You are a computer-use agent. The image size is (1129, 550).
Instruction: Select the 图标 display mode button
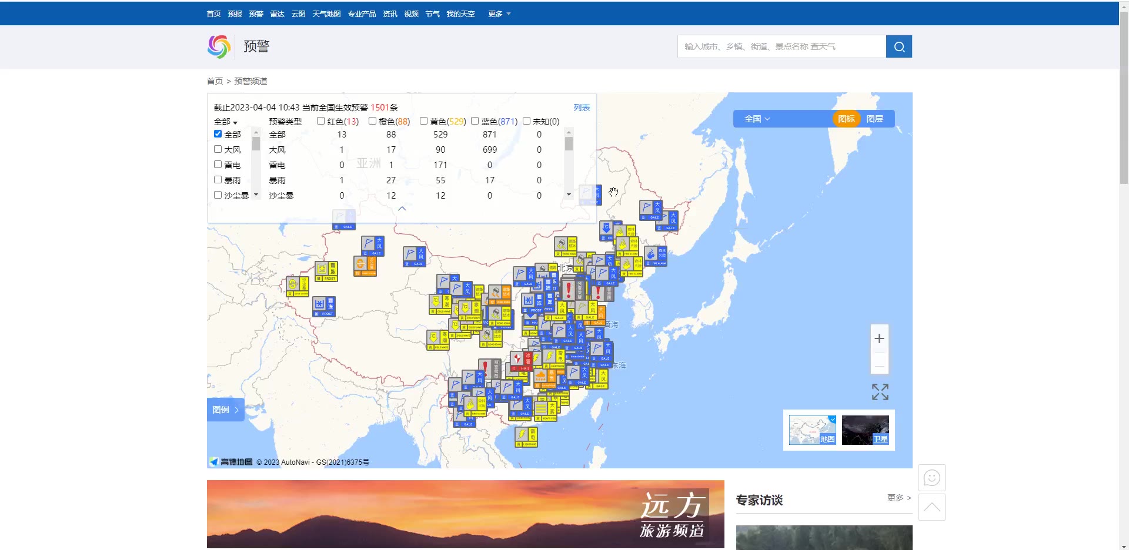click(846, 119)
